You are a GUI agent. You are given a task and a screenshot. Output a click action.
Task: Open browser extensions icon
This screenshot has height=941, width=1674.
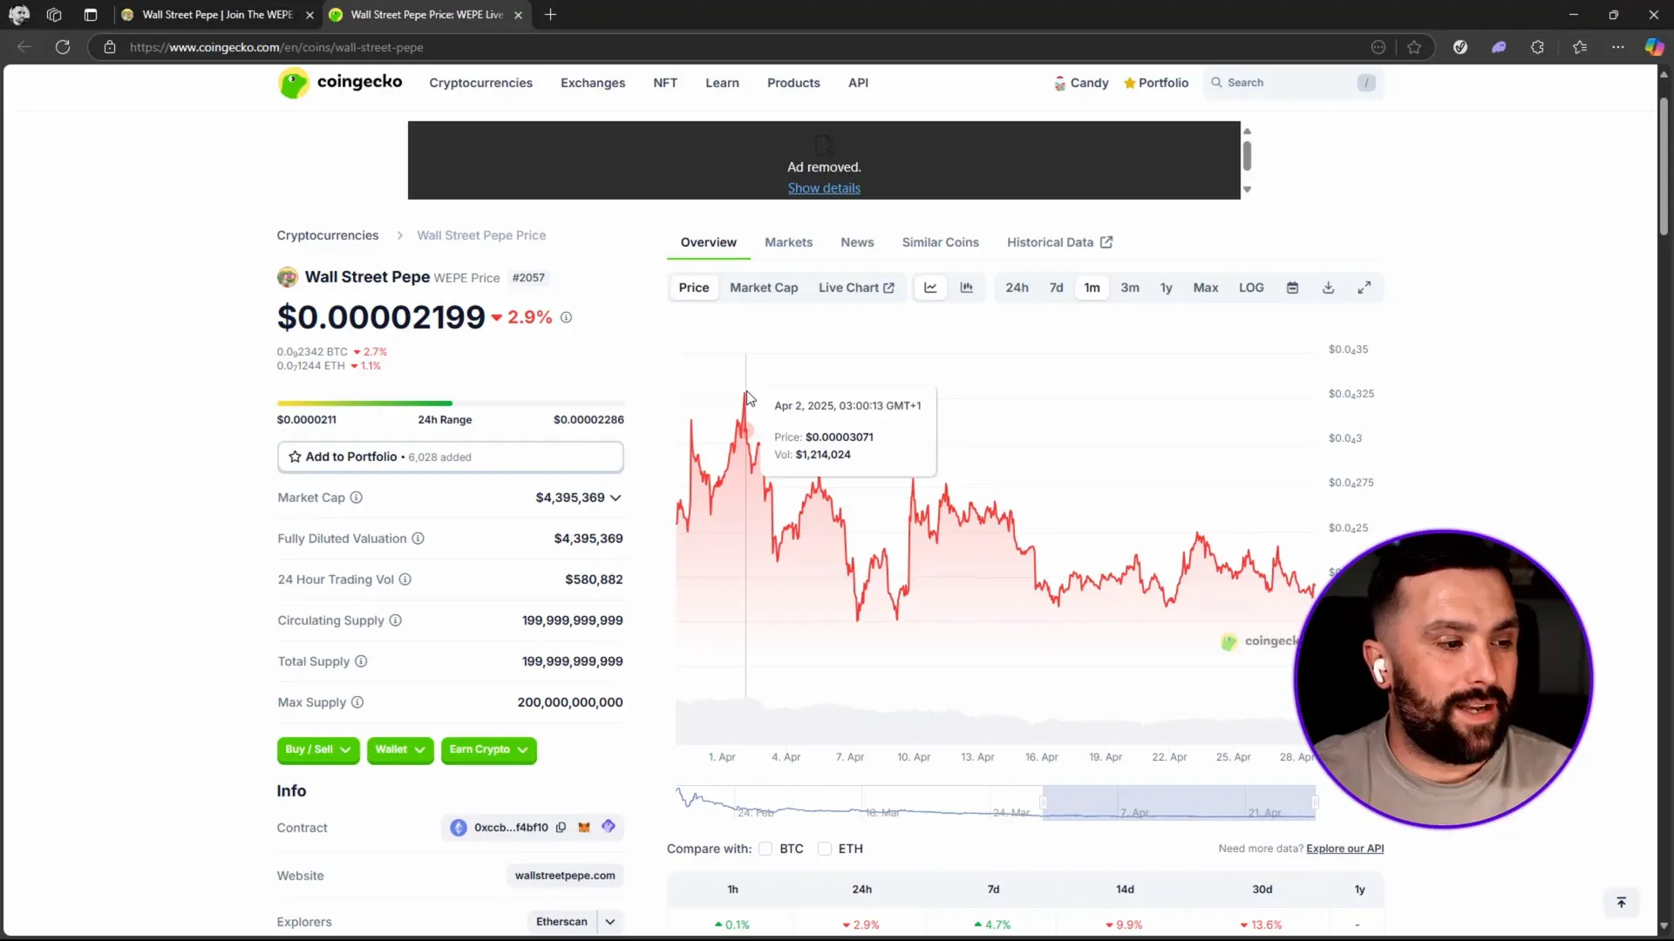point(1537,47)
